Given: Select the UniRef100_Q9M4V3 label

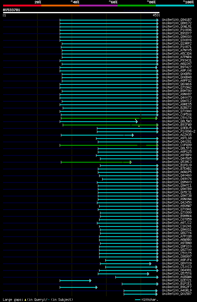Looking at the screenshot, I should 177,182.
